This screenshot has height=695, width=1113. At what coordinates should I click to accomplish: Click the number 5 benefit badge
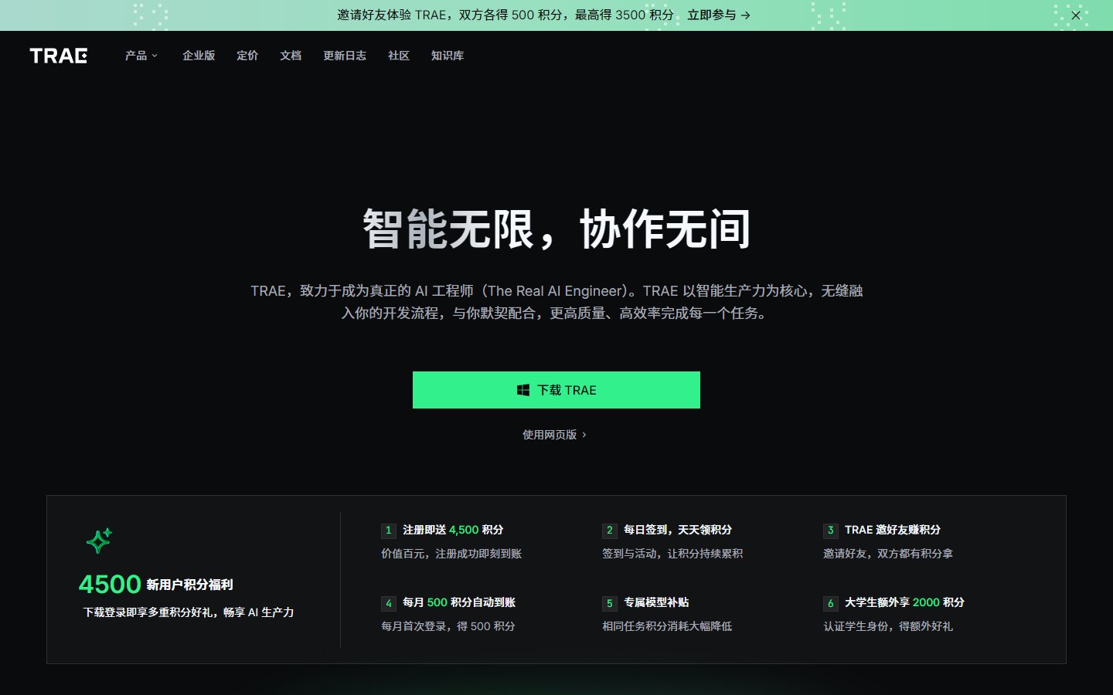coord(610,603)
